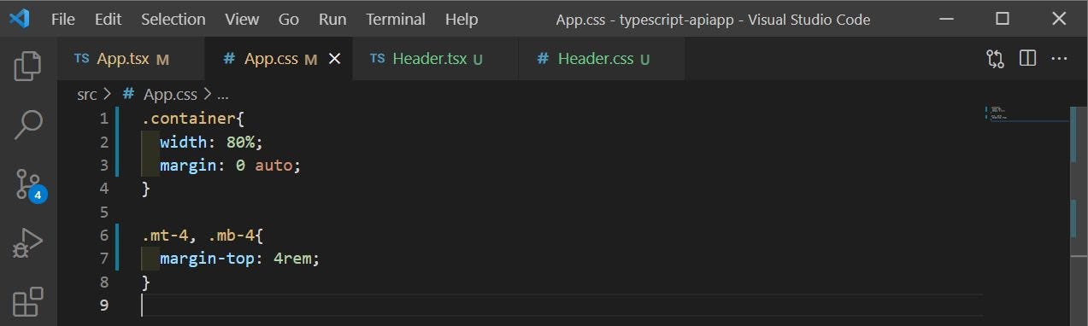Open the Help menu
This screenshot has width=1088, height=326.
pyautogui.click(x=462, y=19)
